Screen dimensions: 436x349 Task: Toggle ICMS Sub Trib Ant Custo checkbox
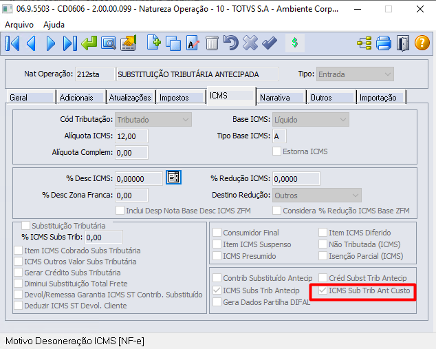click(323, 290)
